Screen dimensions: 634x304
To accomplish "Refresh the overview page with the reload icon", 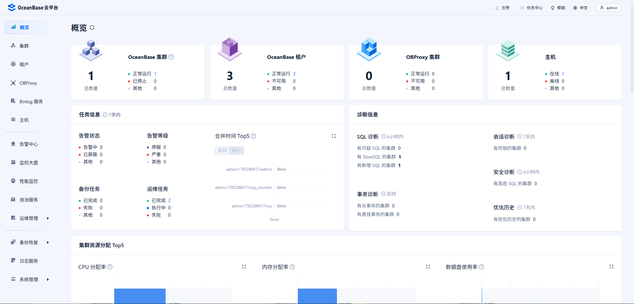I will [x=92, y=27].
